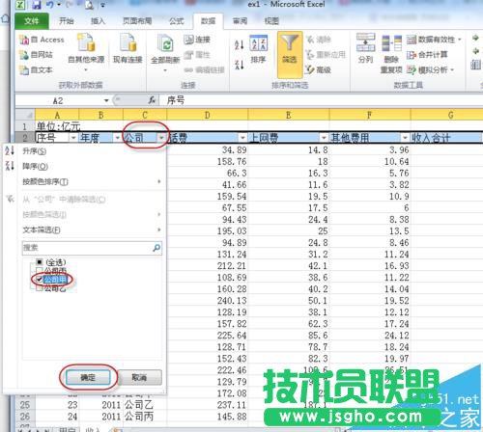Open the Name Box dropdown arrow
The width and height of the screenshot is (483, 432).
pyautogui.click(x=106, y=100)
